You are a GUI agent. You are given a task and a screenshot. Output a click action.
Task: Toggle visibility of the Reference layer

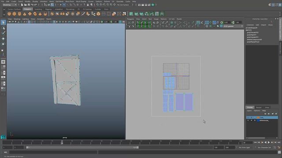248,121
